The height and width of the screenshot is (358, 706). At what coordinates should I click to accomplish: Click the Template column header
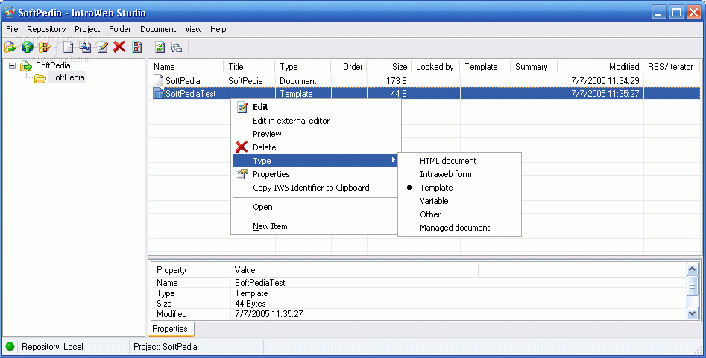pos(485,67)
